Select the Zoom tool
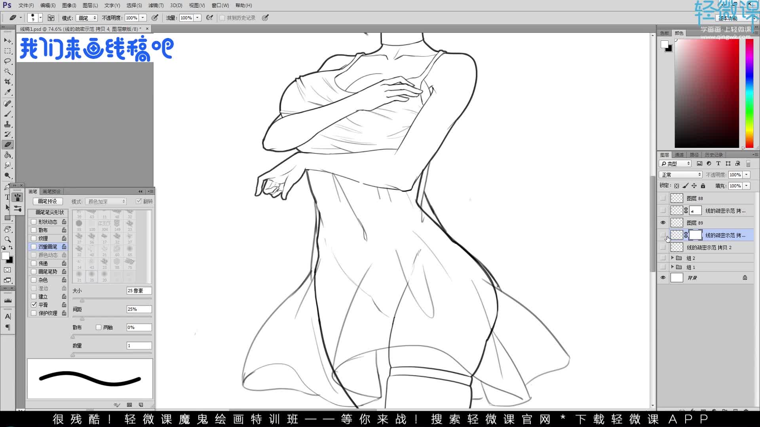 (x=8, y=240)
